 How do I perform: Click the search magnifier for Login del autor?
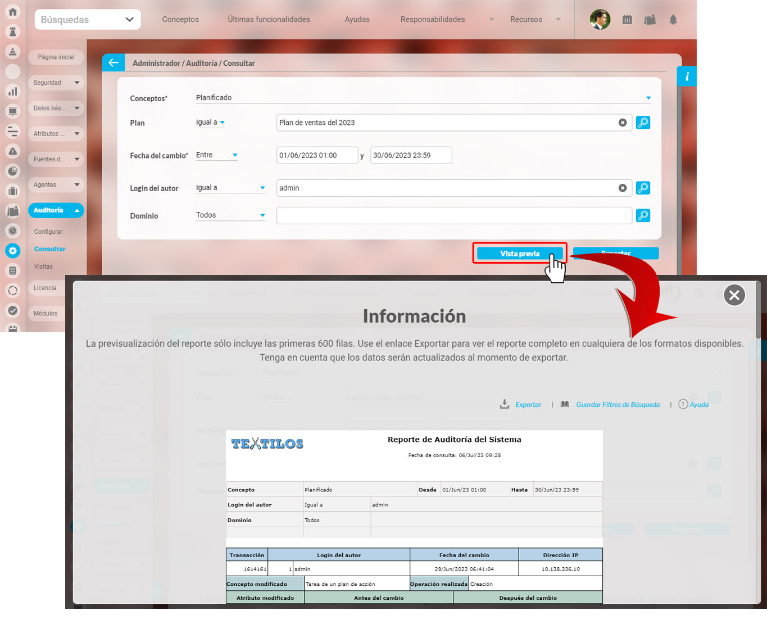(x=643, y=188)
